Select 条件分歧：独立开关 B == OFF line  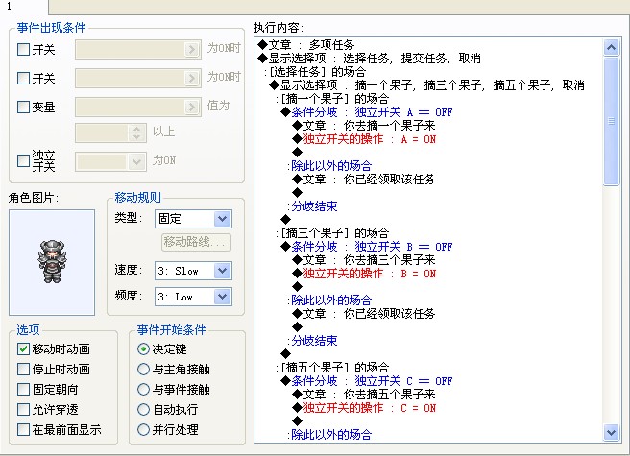[367, 247]
